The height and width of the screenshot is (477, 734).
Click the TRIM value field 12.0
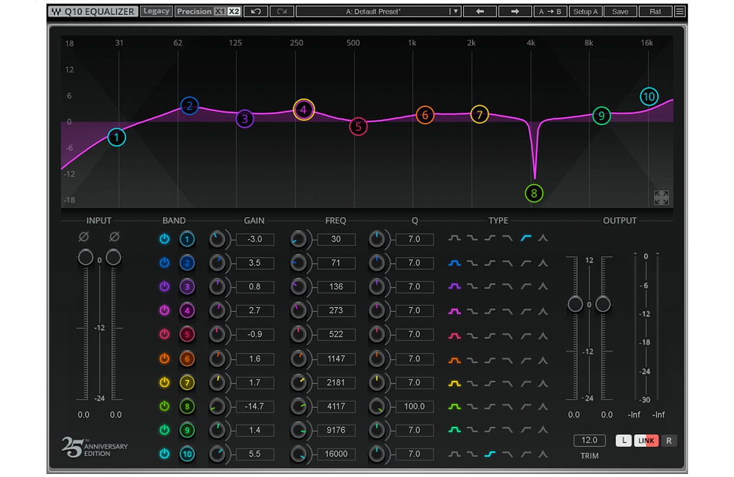point(590,440)
